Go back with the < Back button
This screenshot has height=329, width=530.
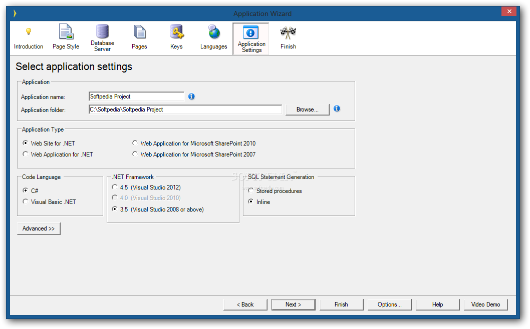[x=245, y=304]
